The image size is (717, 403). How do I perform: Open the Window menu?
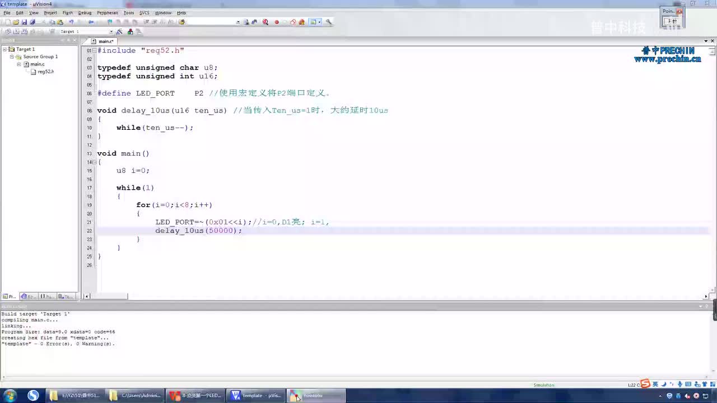tap(163, 12)
